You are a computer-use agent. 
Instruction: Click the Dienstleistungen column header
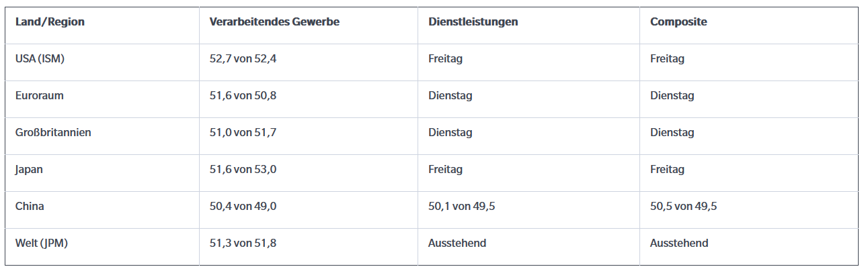[x=473, y=22]
